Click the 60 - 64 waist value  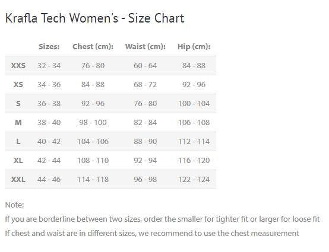pos(145,66)
